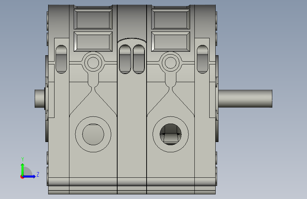
Task: Select the lower rectangular recess on the right section
Action: (171, 41)
